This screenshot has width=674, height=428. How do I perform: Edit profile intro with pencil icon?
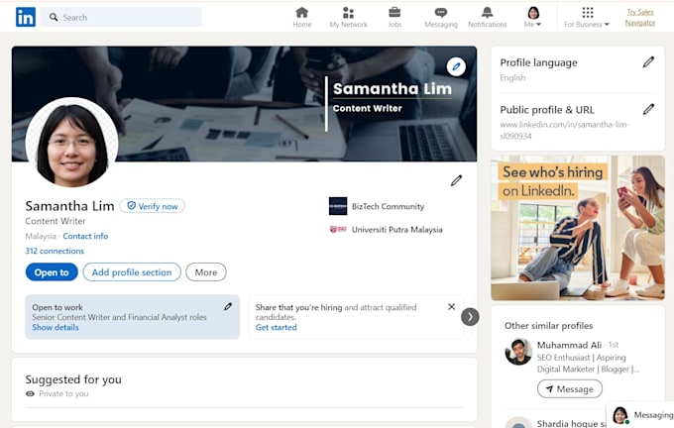tap(456, 180)
